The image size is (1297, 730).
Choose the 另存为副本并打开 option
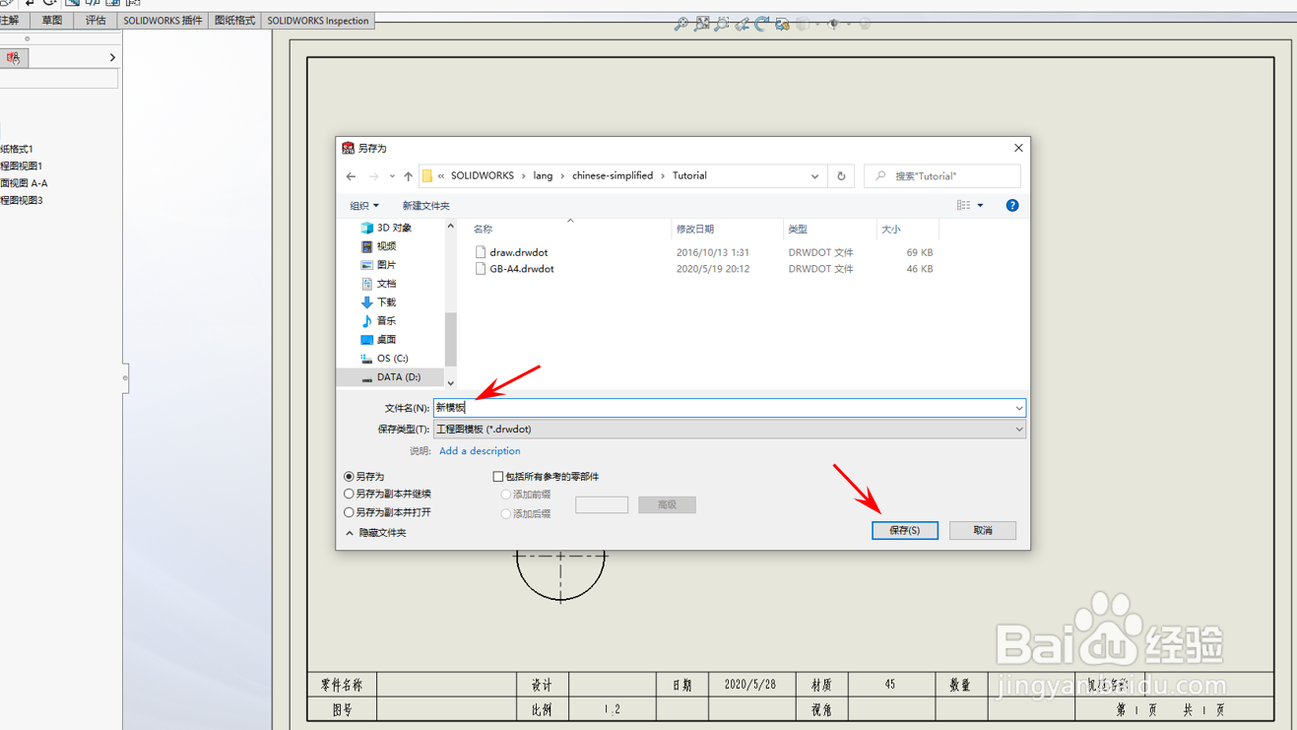(348, 512)
